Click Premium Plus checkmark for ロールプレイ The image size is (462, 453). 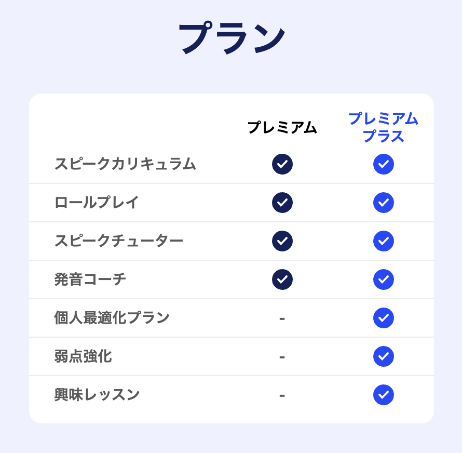[x=384, y=203]
